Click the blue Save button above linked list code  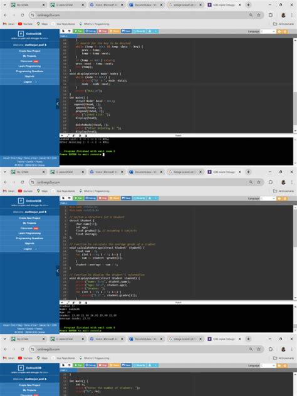click(x=127, y=31)
